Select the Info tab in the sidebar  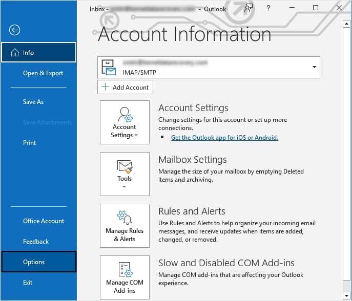[38, 52]
